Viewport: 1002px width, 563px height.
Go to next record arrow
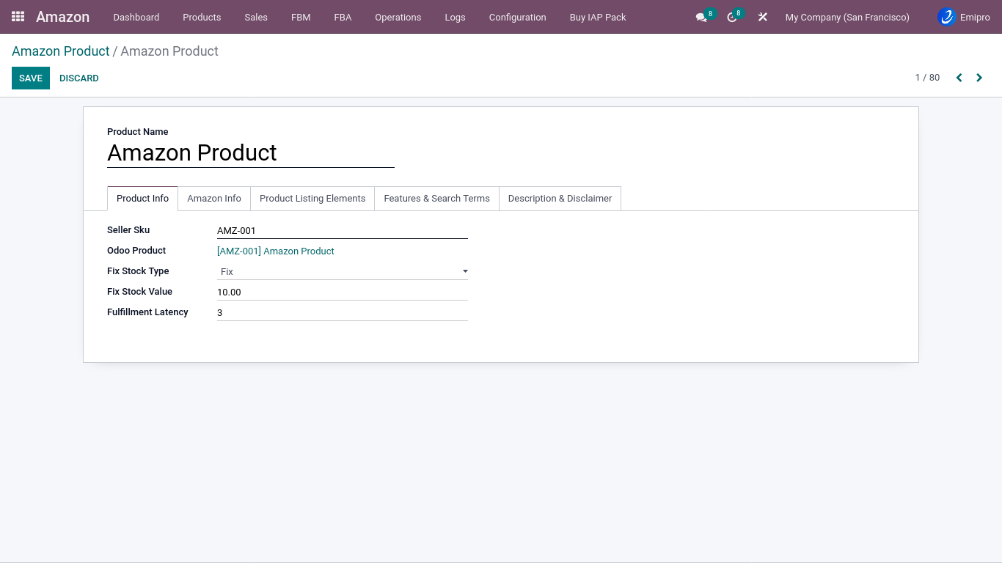pos(979,78)
